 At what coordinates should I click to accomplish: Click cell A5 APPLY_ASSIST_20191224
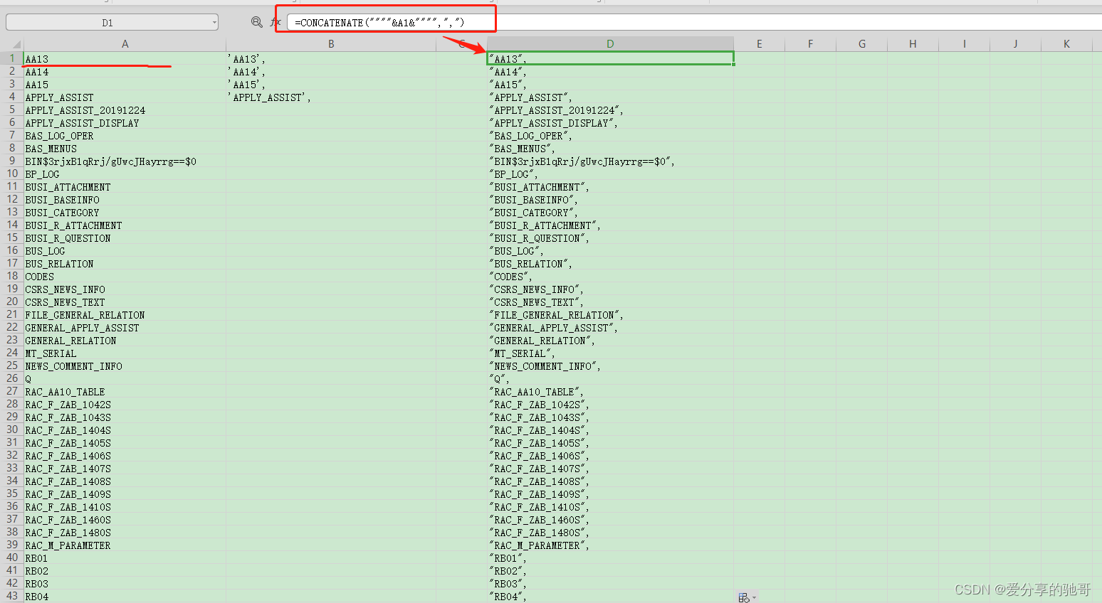[x=125, y=110]
